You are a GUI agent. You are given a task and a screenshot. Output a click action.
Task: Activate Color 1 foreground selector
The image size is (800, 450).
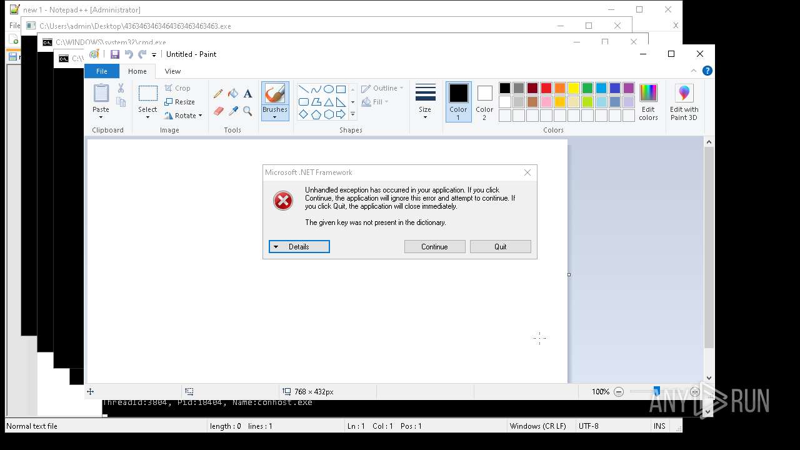[458, 102]
